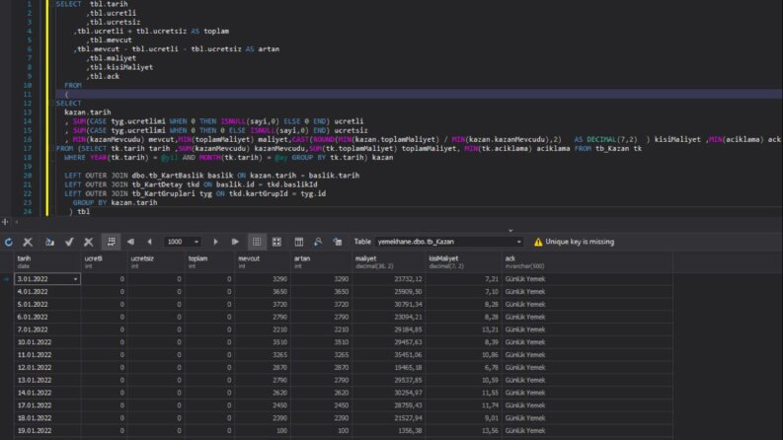Click the ack column header

[x=587, y=261]
